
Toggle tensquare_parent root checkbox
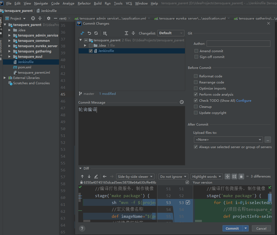tap(86, 40)
